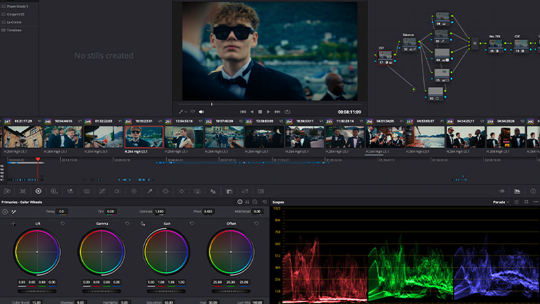Reset the Gamma wheel
Screen dimensions: 540x304
tap(128, 224)
